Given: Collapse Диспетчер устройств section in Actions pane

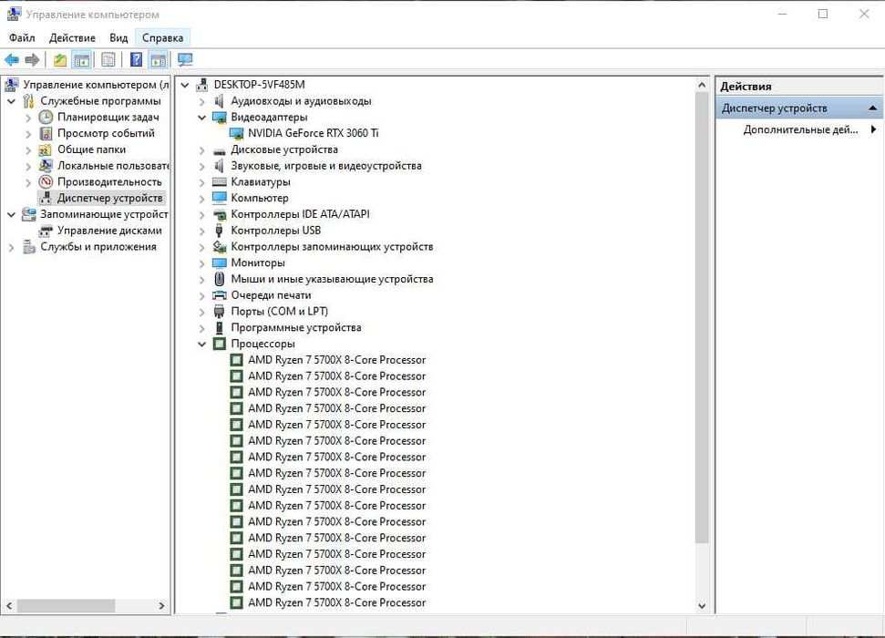Looking at the screenshot, I should pos(872,108).
